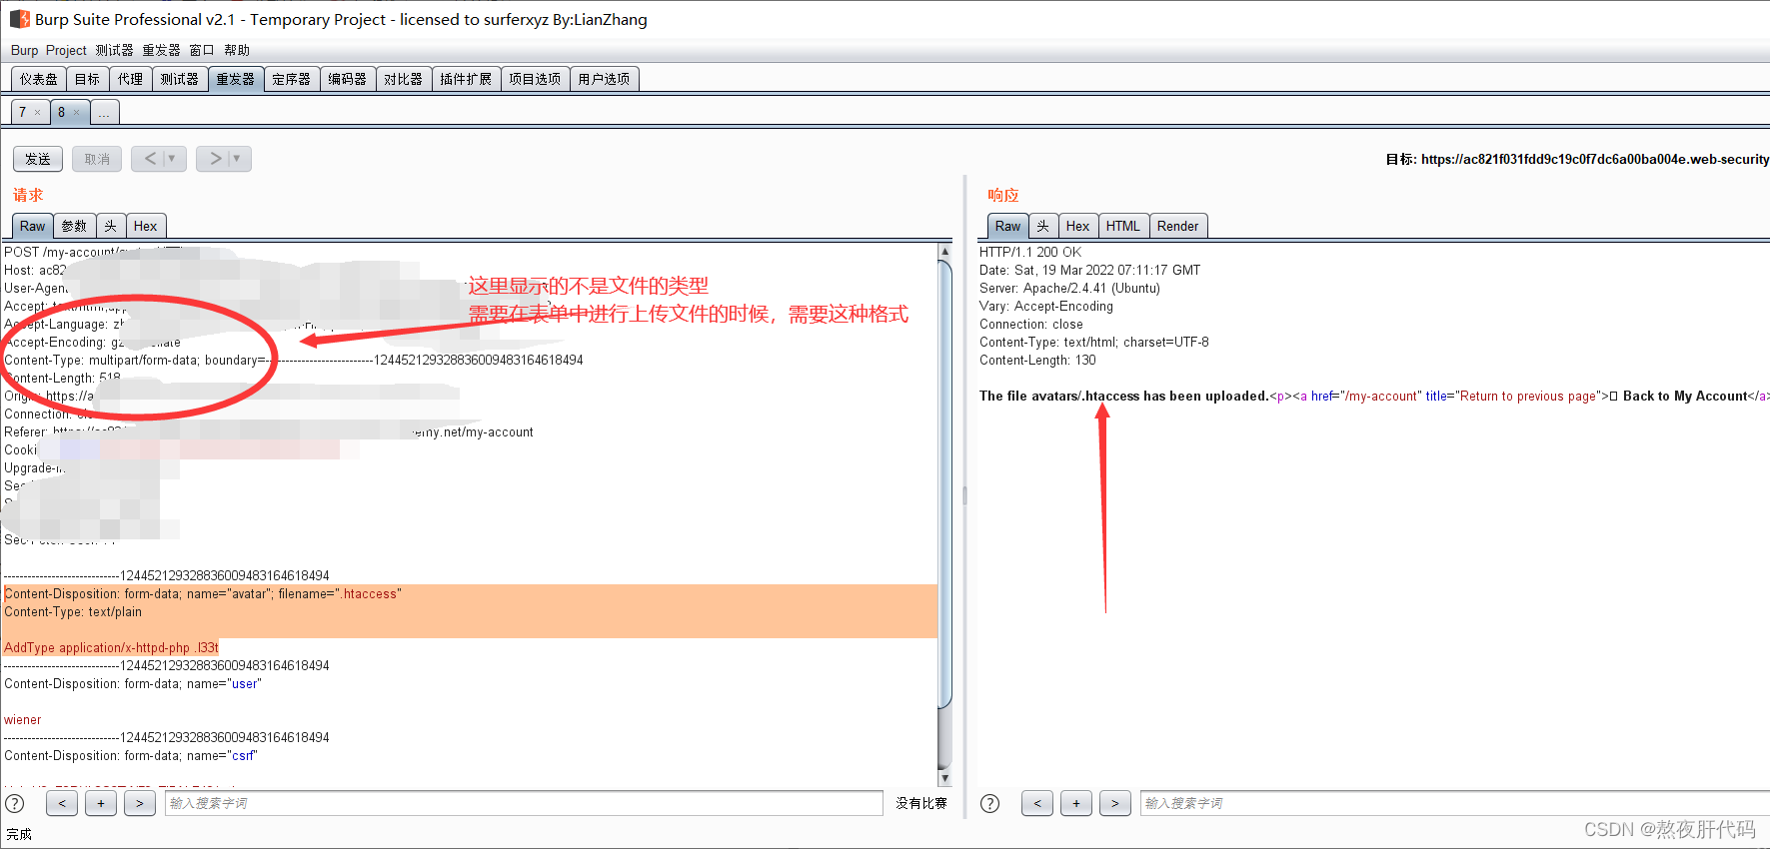Open the response panel help icon

(x=989, y=803)
